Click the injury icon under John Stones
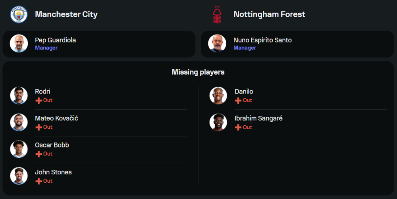 (x=39, y=181)
